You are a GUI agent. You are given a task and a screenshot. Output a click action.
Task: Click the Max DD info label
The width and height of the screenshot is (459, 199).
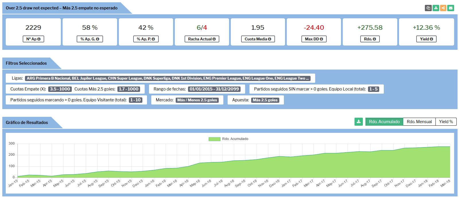pos(314,39)
